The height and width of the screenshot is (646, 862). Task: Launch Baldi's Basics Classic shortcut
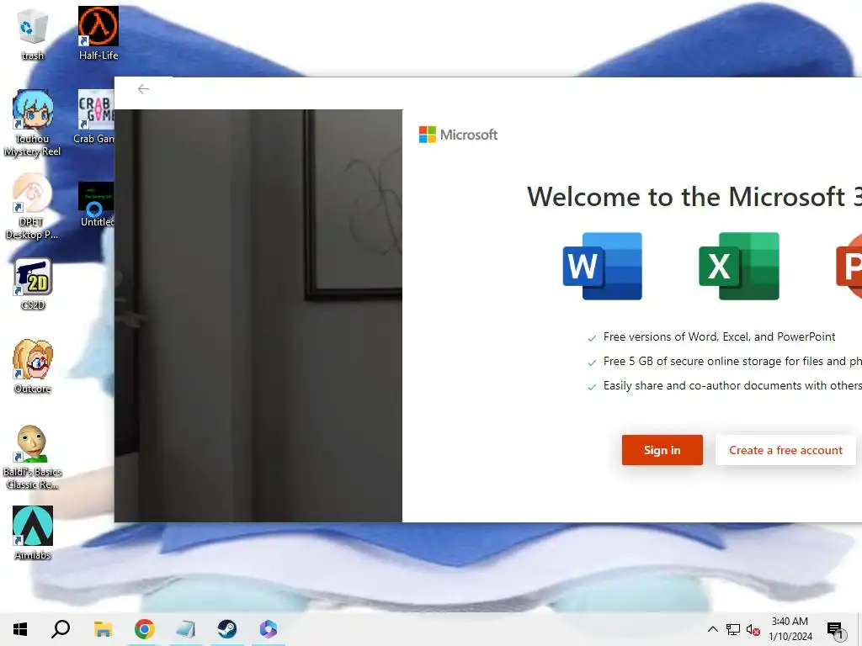point(33,458)
